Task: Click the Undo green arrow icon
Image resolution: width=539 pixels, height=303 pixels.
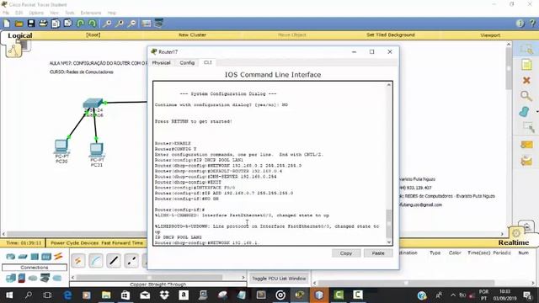Action: [x=80, y=24]
